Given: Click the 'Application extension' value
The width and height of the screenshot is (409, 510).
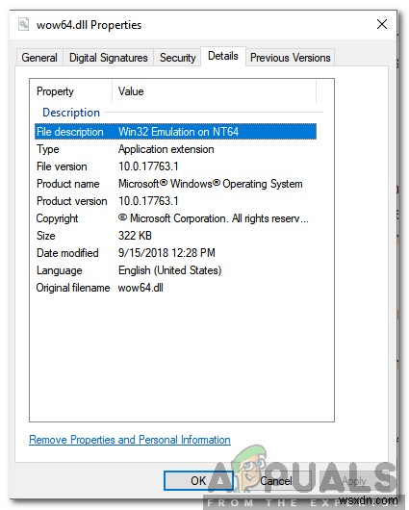Looking at the screenshot, I should (x=166, y=149).
